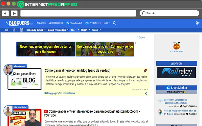Focus the empty browser address bar
The height and width of the screenshot is (126, 202).
[78, 13]
